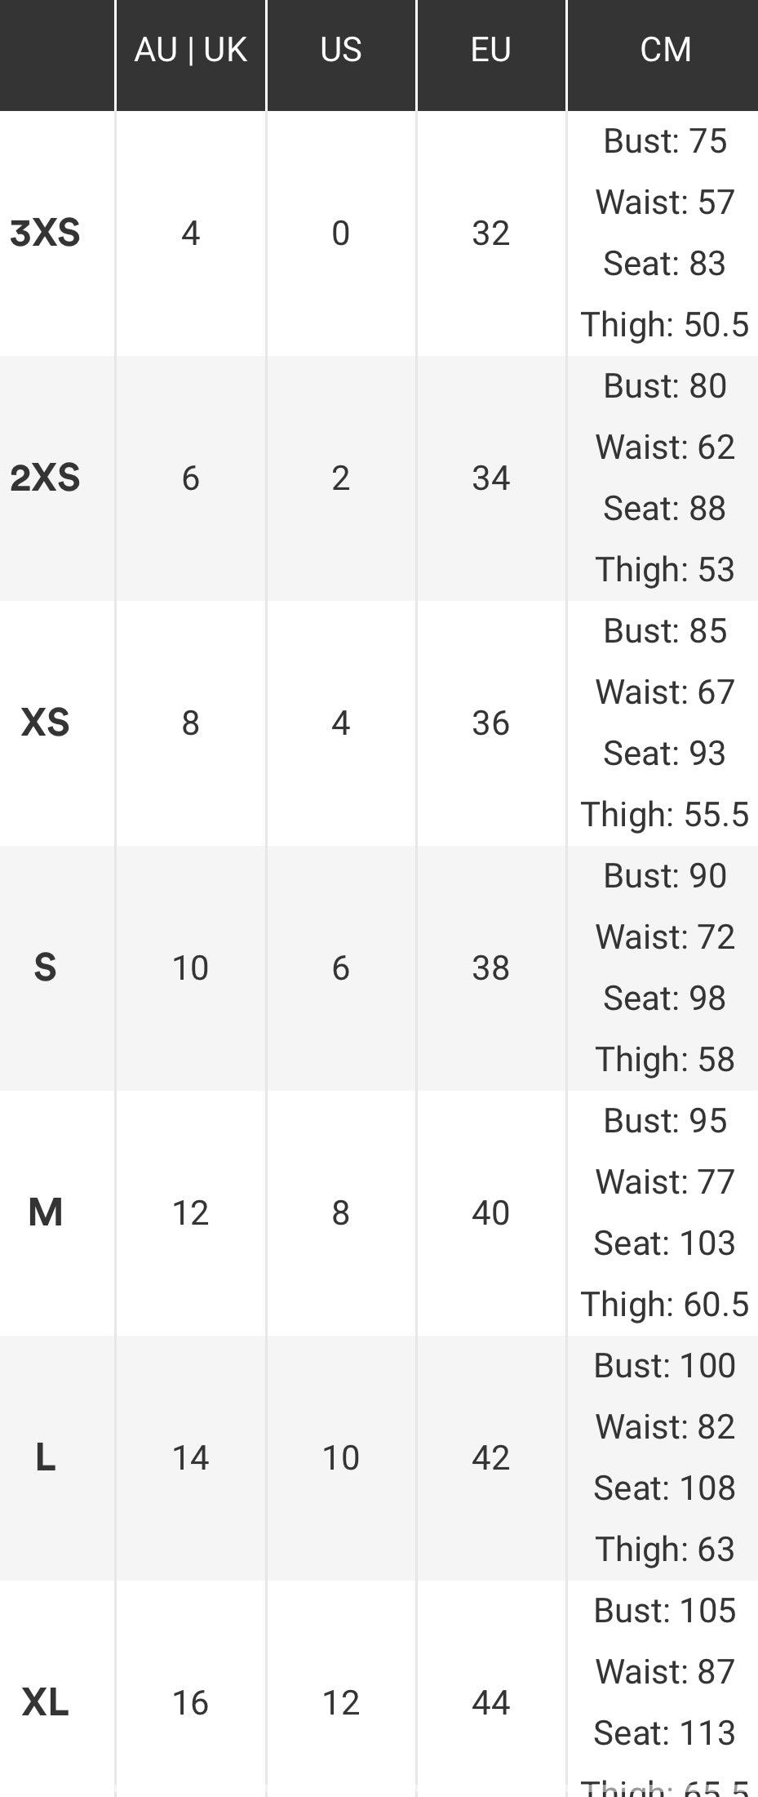This screenshot has width=758, height=1797.
Task: Click EU size 38 cell
Action: tap(490, 968)
